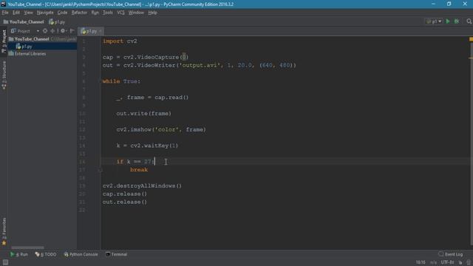Click p1.py breadcrumb in navigation bar
The image size is (473, 266).
pyautogui.click(x=57, y=21)
